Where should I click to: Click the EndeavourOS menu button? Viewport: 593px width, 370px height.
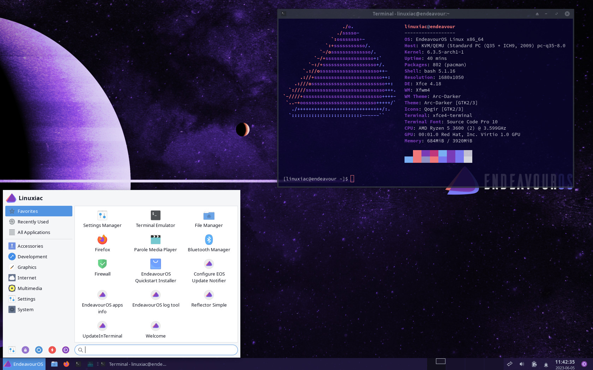click(x=24, y=364)
